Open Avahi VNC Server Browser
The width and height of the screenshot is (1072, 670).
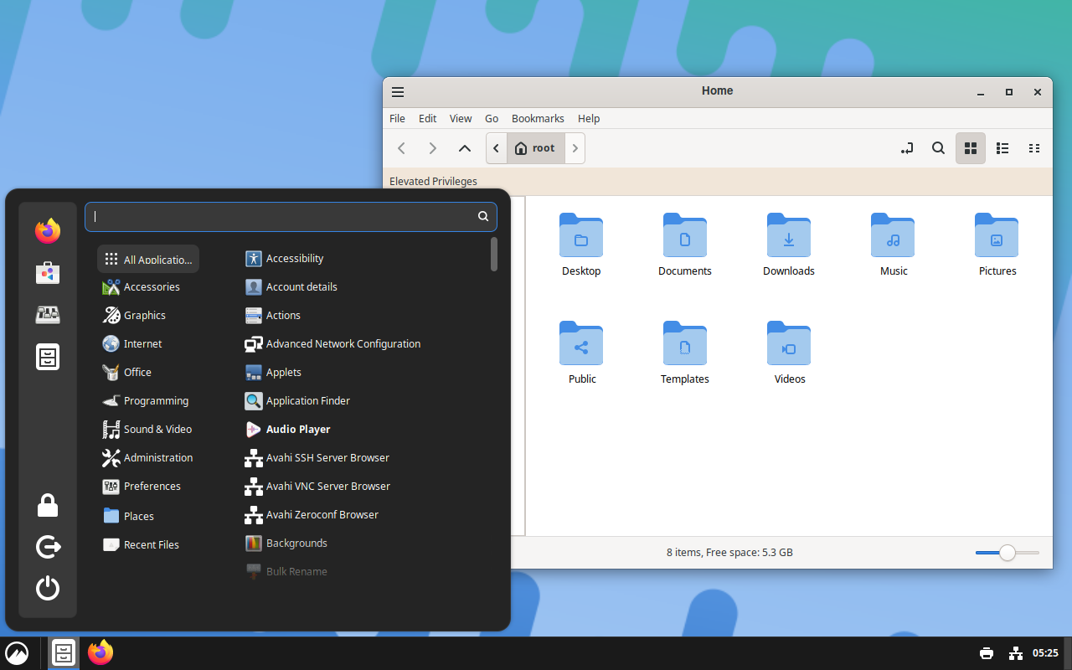[363, 487]
